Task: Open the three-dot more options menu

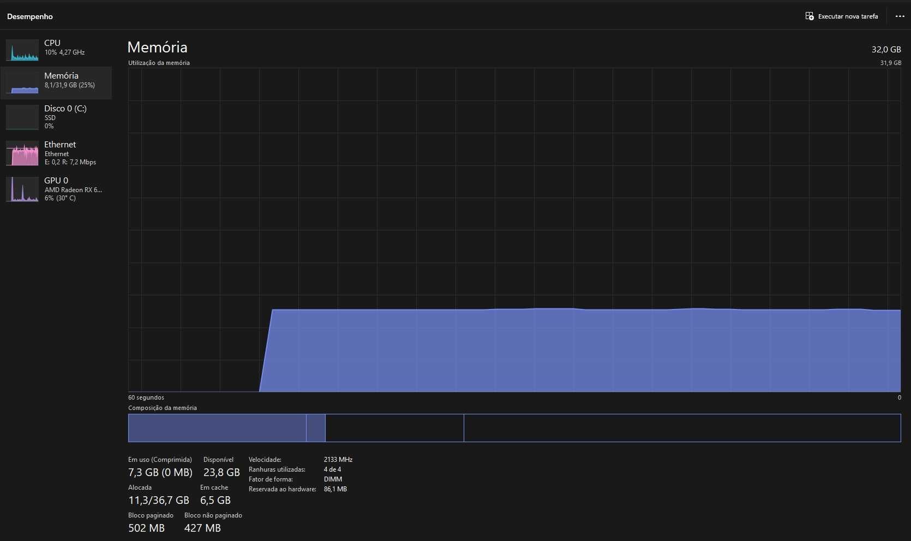Action: (900, 16)
